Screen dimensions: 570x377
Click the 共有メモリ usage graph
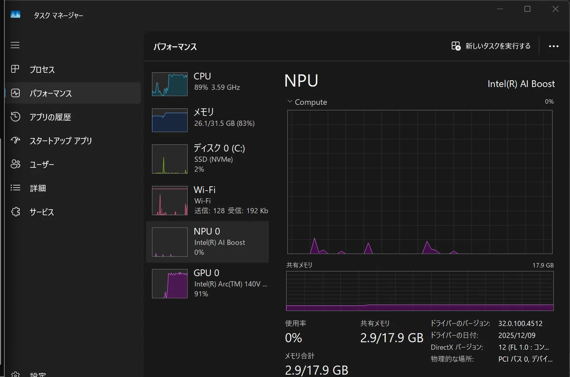[x=420, y=291]
